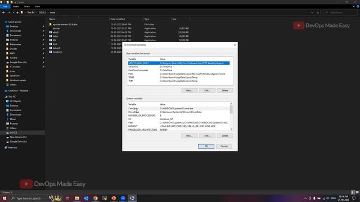Select the k9s application icon
360x202 pixels.
pyautogui.click(x=51, y=40)
